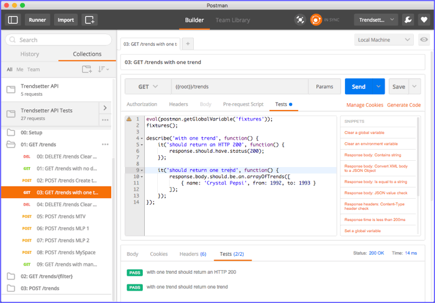This screenshot has width=435, height=303.
Task: Open request 05: POST /trends MTV
Action: [x=57, y=216]
